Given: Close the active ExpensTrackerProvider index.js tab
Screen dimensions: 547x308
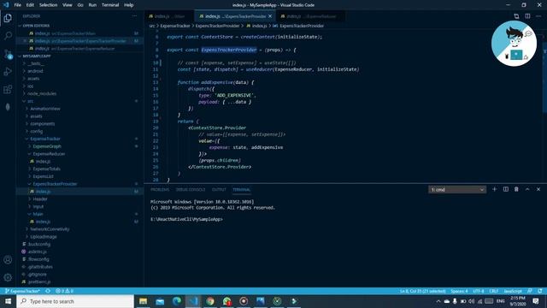Looking at the screenshot, I should [x=270, y=16].
